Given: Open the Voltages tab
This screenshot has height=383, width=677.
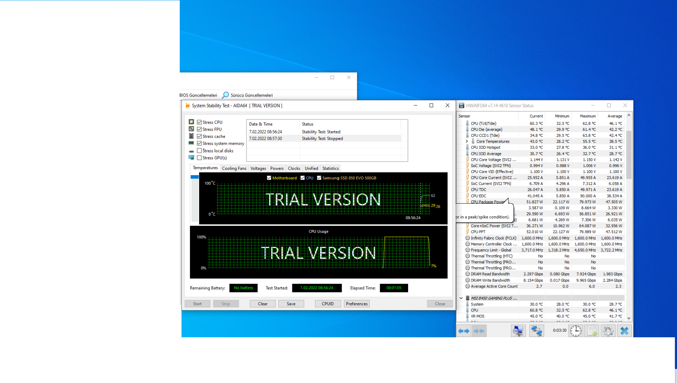Looking at the screenshot, I should 258,168.
